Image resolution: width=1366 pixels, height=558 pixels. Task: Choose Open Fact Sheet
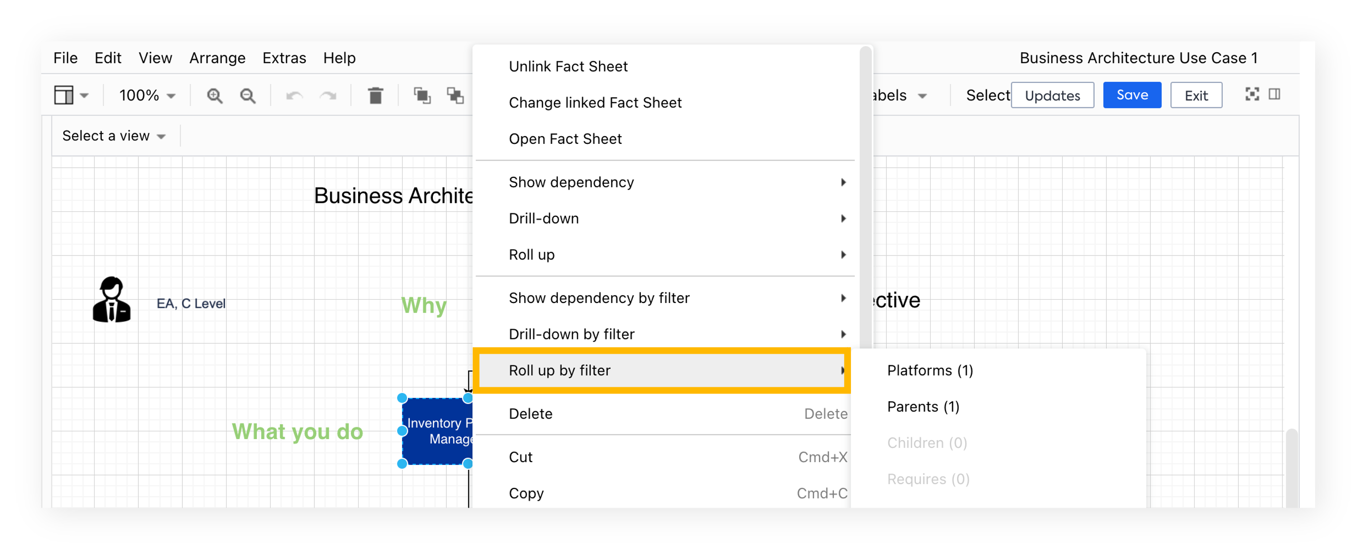(x=665, y=139)
